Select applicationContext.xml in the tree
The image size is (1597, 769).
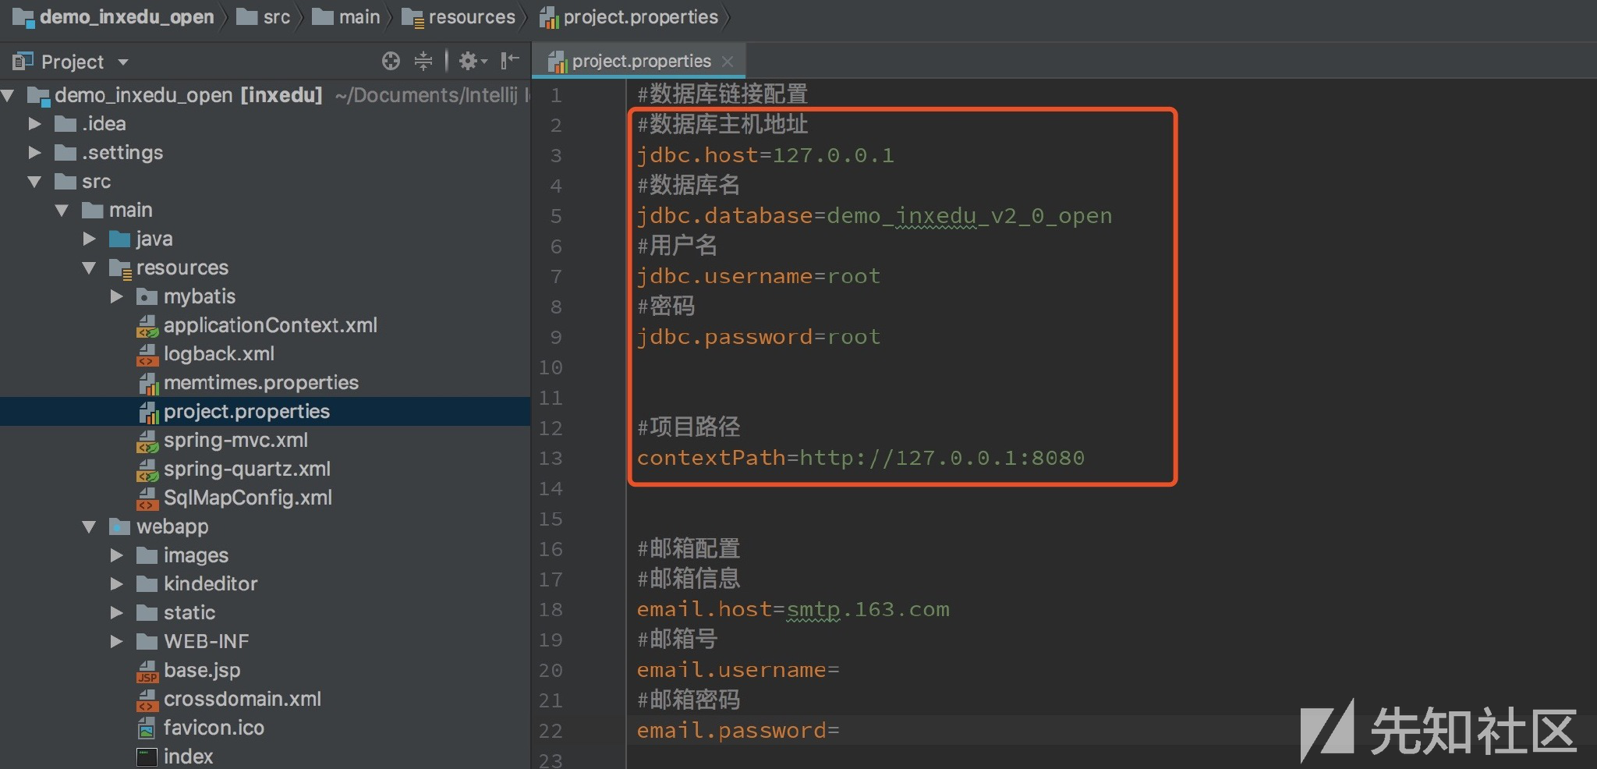[270, 325]
